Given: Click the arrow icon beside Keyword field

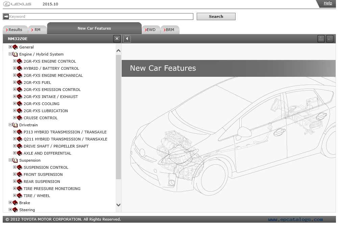Looking at the screenshot, I should pos(6,17).
